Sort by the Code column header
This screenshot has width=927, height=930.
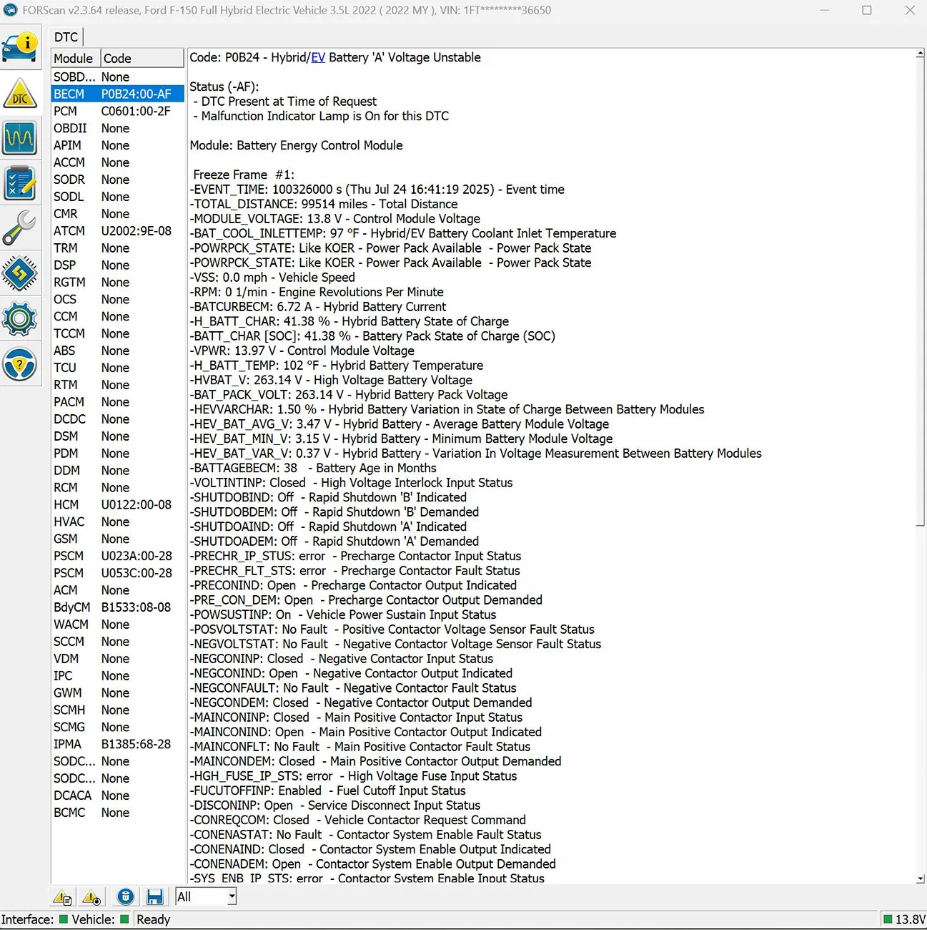142,59
